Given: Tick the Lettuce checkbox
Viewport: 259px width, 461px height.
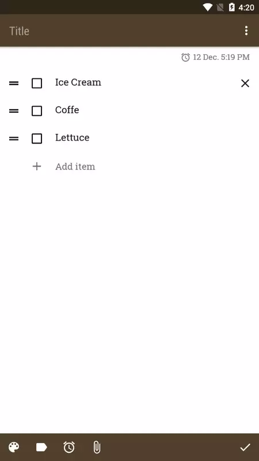Looking at the screenshot, I should tap(37, 138).
